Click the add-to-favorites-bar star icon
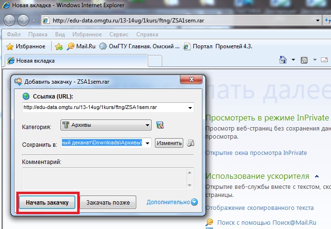331x229 pixels. [59, 46]
